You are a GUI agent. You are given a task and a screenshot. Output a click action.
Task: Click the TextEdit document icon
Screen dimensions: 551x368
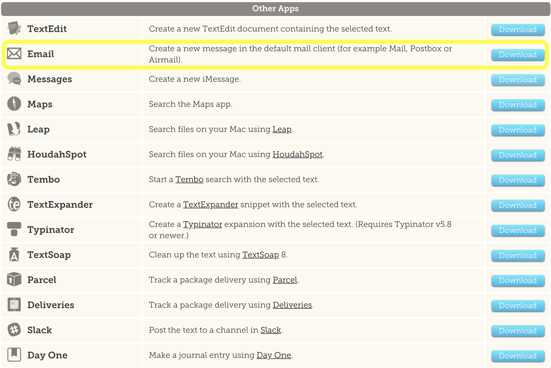[14, 29]
